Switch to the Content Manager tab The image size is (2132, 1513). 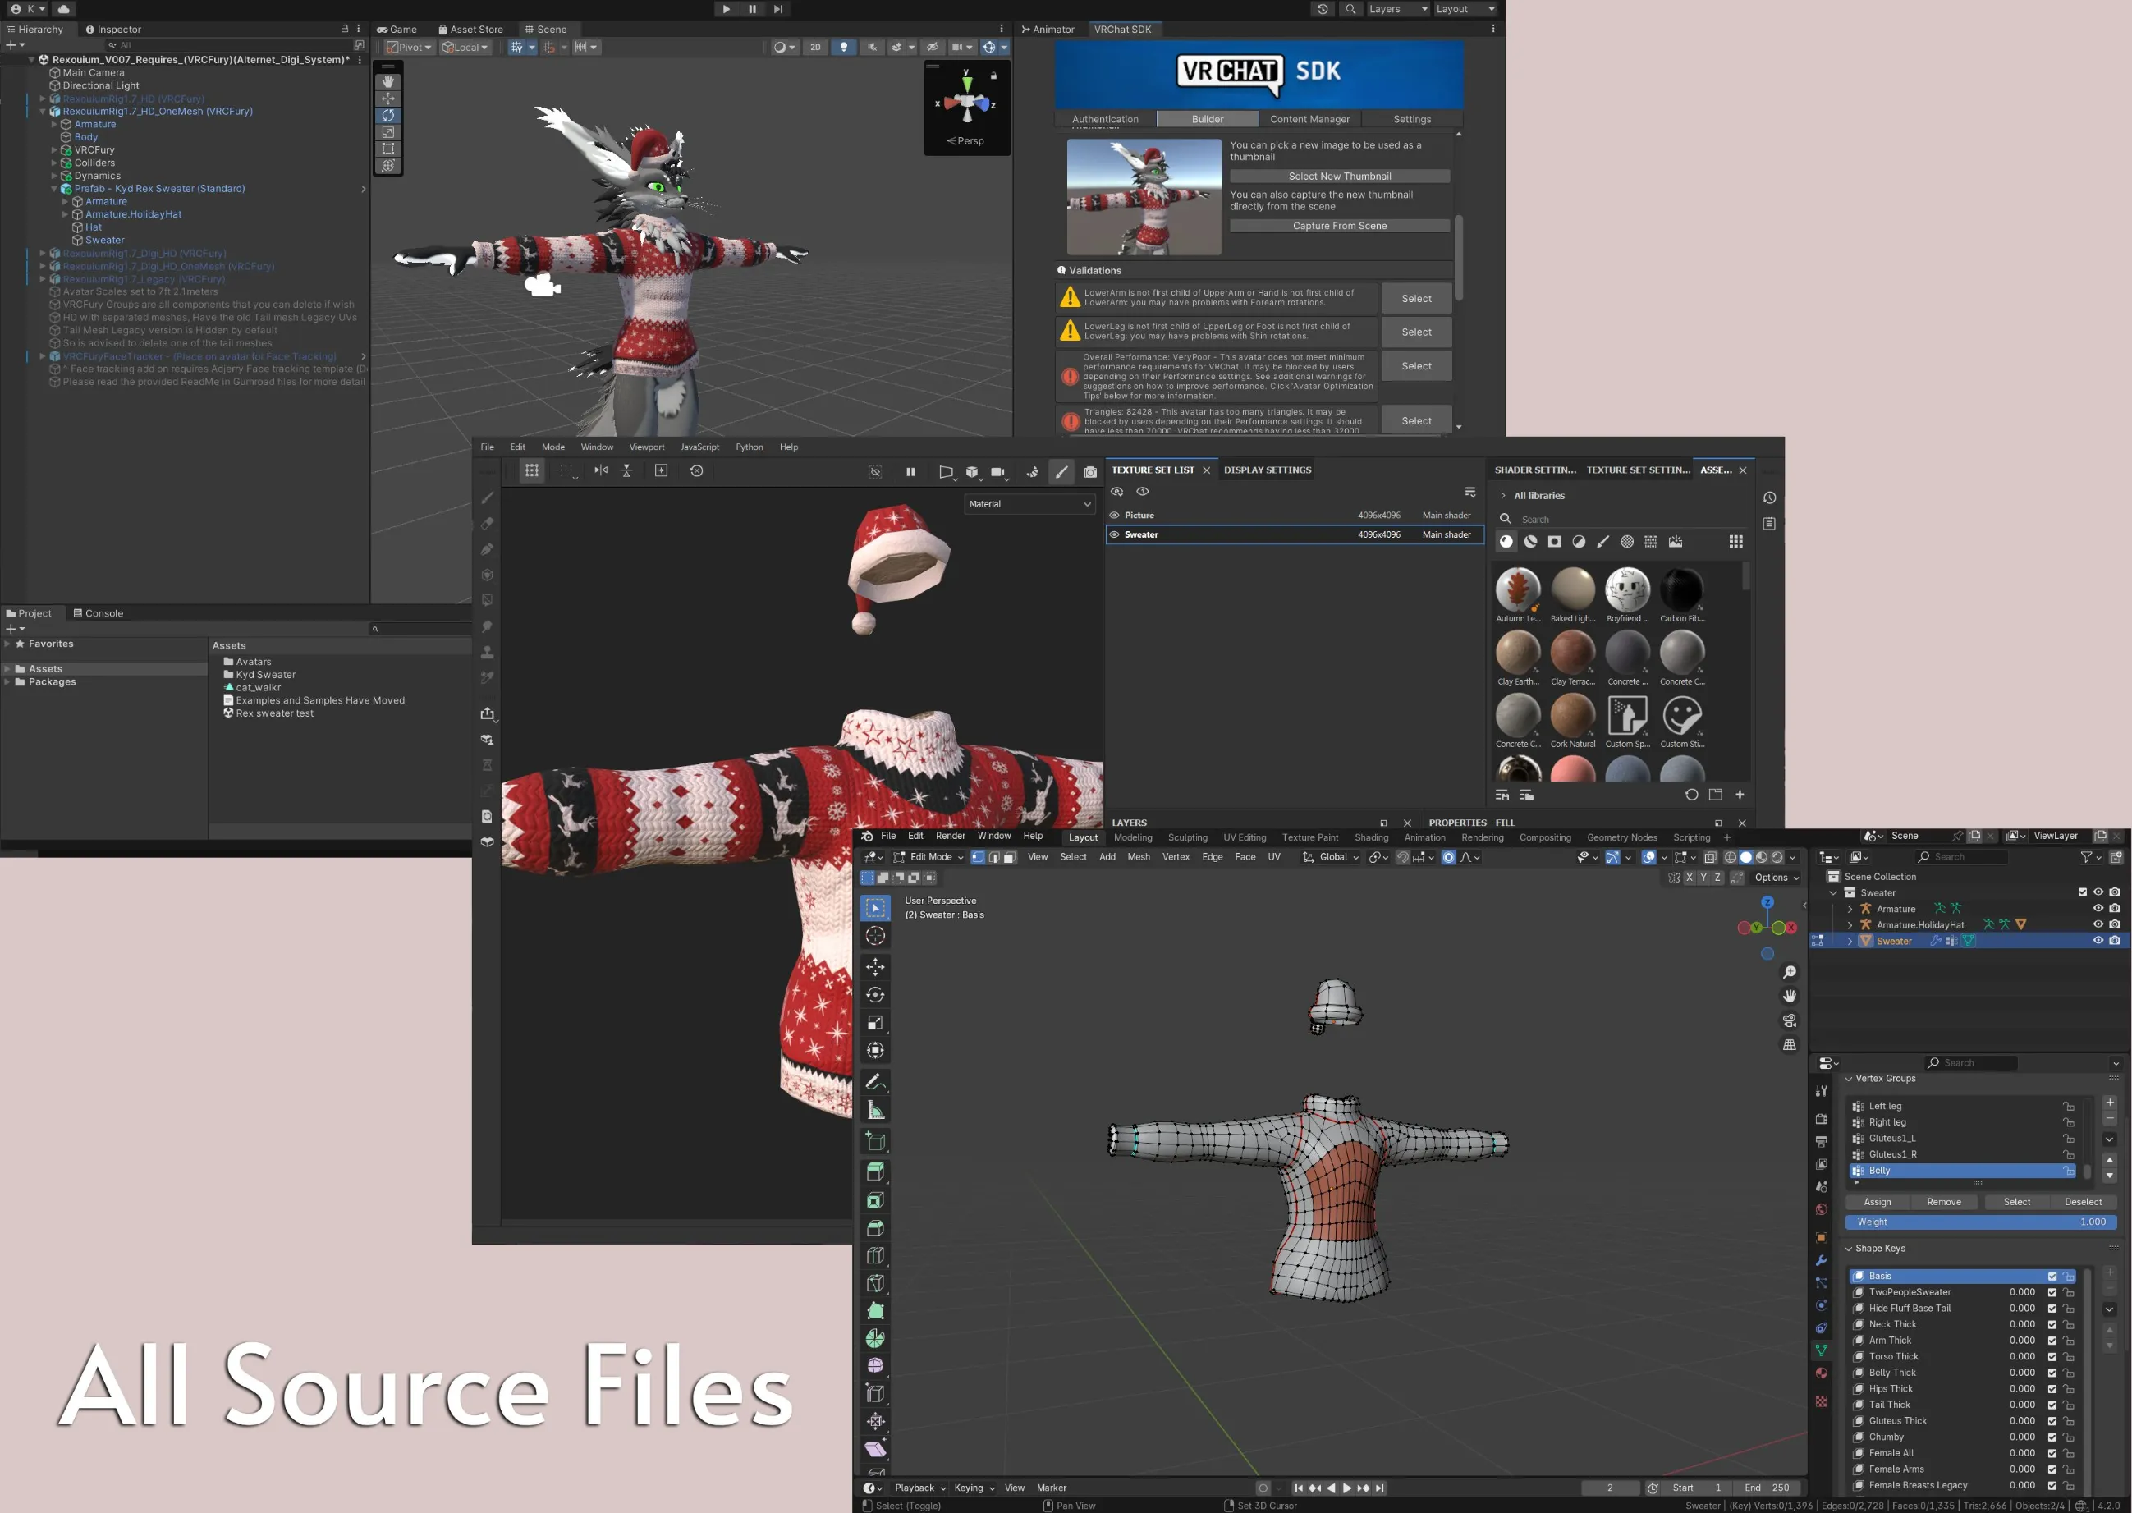pos(1309,119)
